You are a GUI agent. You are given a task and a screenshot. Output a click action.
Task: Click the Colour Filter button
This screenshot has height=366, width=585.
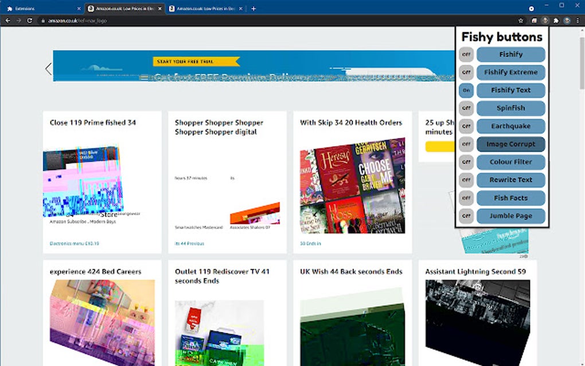(x=511, y=162)
